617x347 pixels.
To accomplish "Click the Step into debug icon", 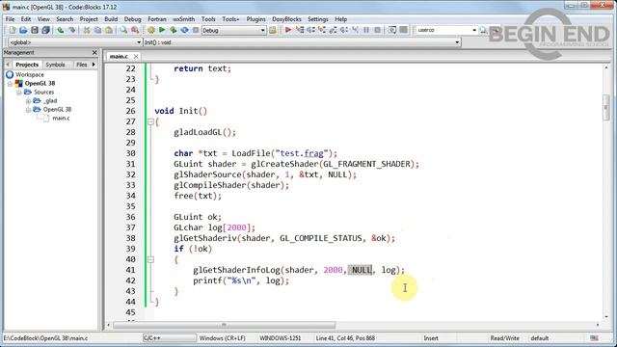I will tap(321, 30).
